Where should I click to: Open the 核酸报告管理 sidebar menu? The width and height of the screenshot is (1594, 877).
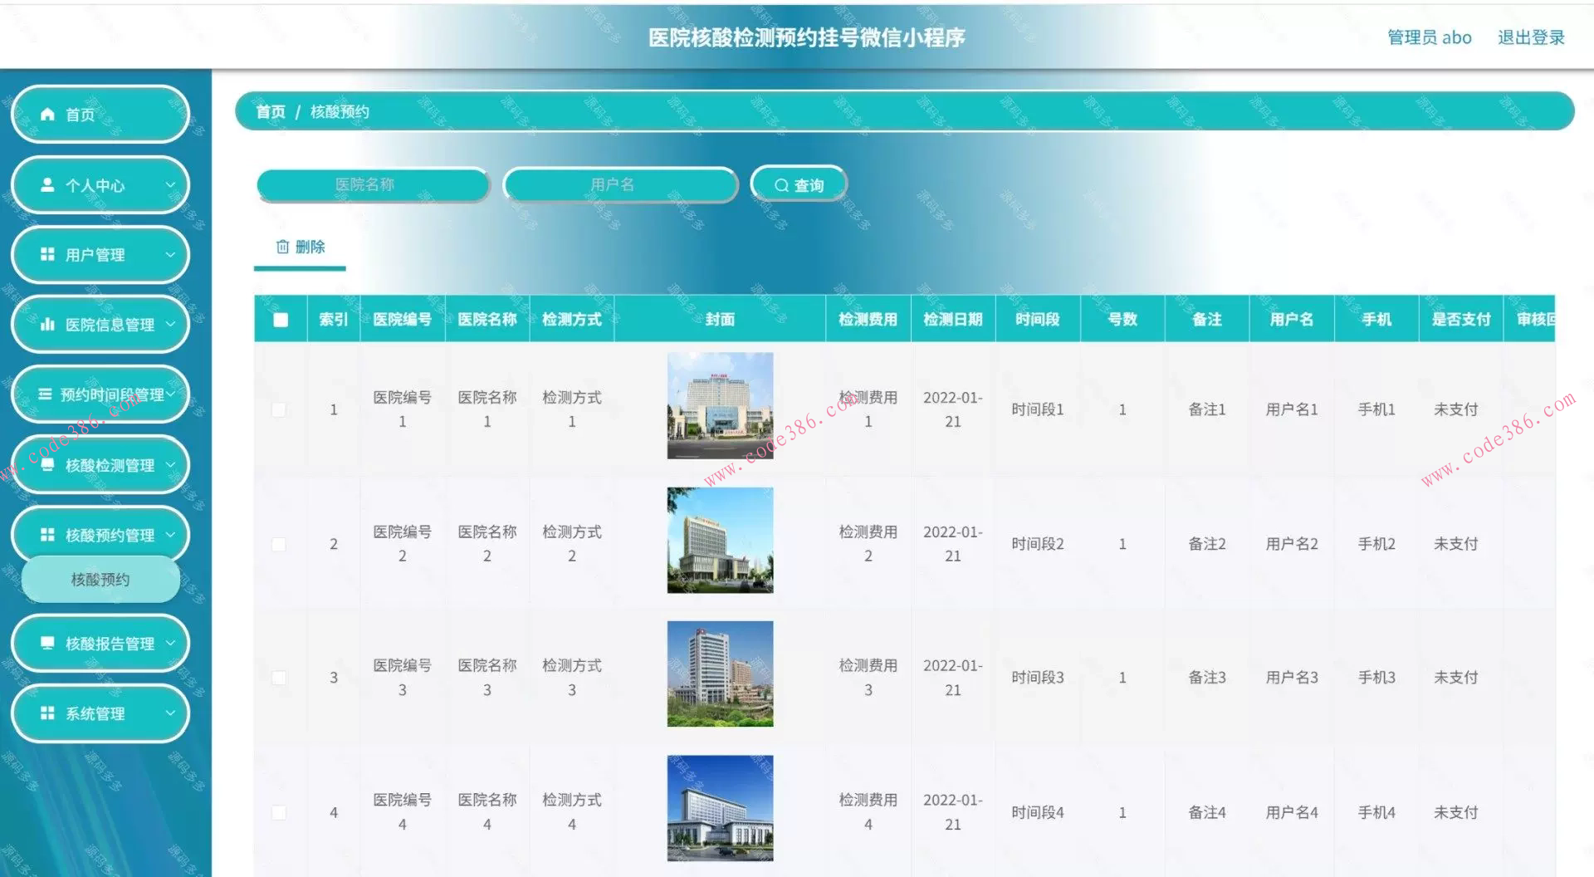click(x=100, y=643)
